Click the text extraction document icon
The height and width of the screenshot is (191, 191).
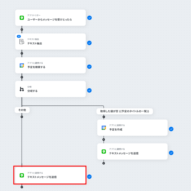(22, 42)
